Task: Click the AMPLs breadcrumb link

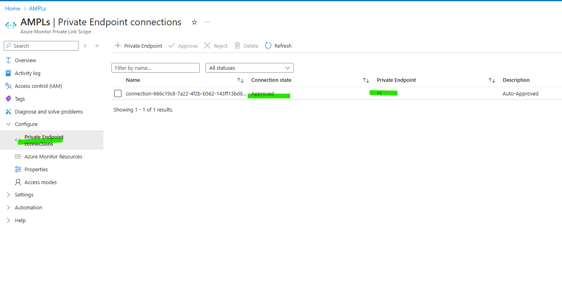Action: pyautogui.click(x=37, y=8)
